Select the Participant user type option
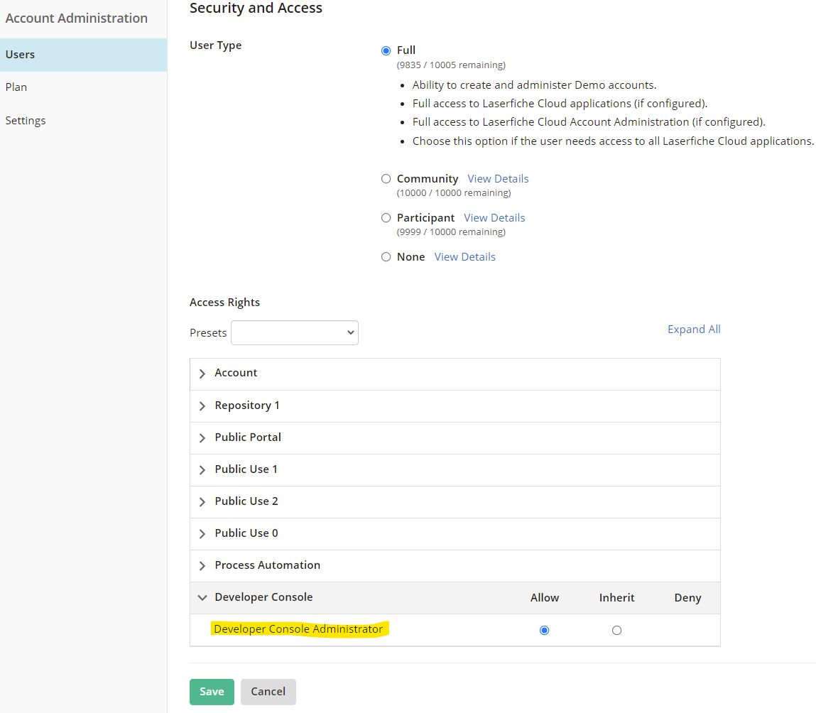Viewport: 816px width, 713px height. tap(386, 218)
